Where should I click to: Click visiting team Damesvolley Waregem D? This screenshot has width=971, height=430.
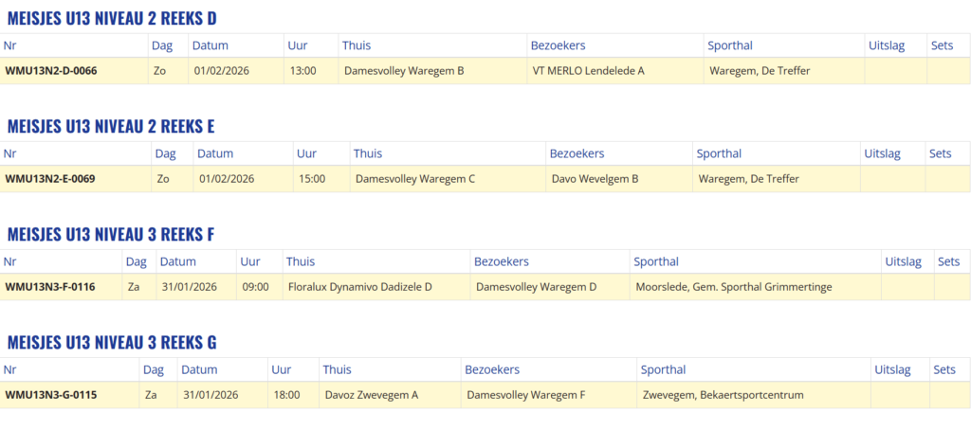coord(537,286)
